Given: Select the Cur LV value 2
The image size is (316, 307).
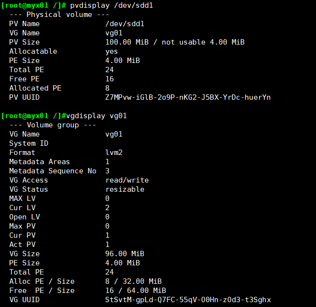Looking at the screenshot, I should (107, 208).
